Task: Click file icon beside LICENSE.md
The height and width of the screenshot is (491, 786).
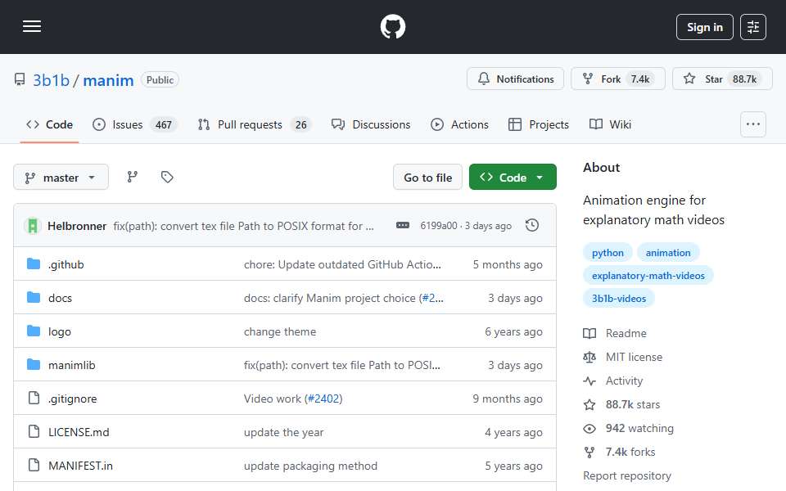Action: (x=34, y=432)
